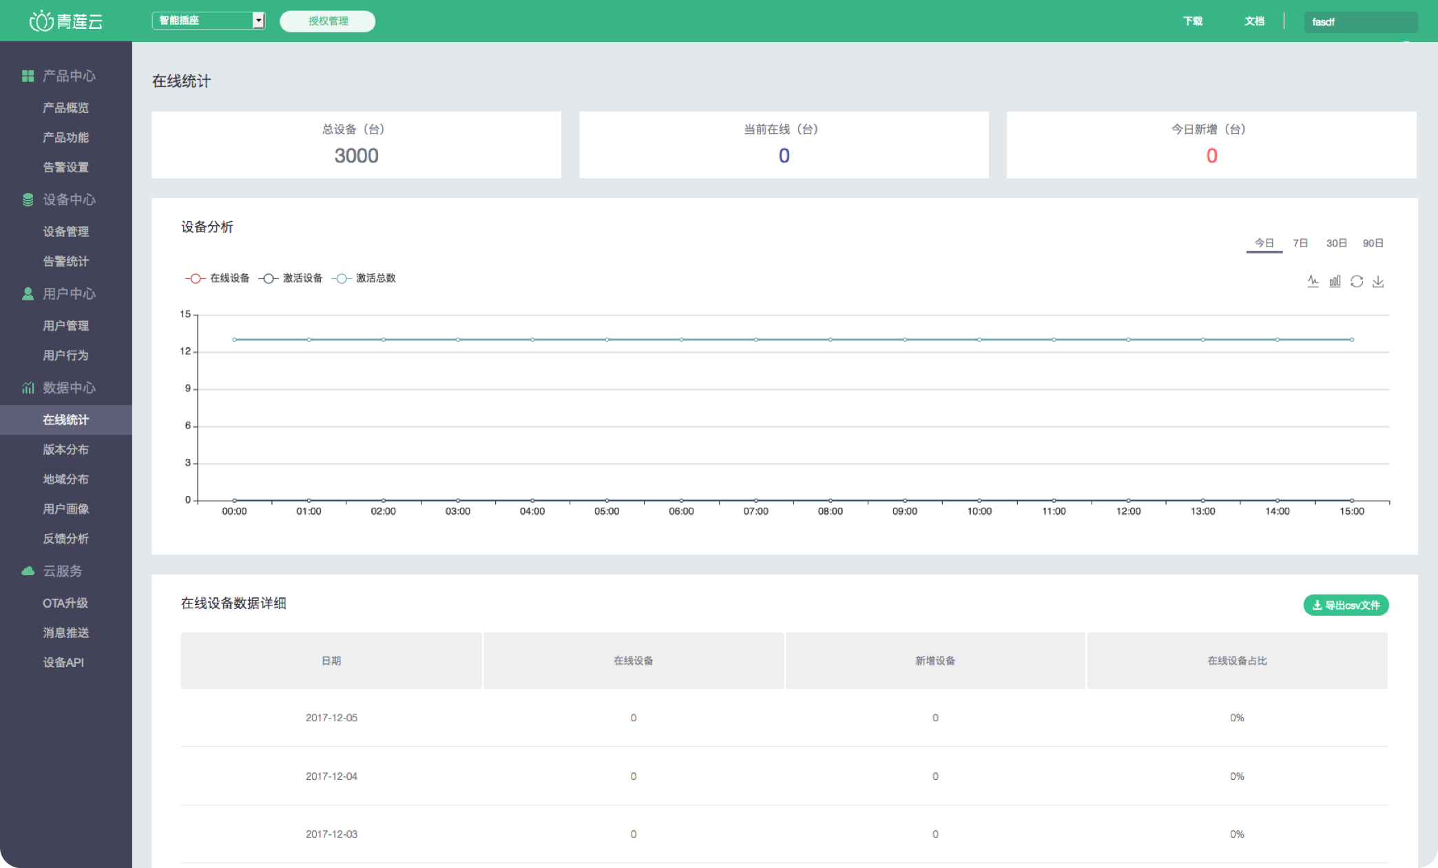This screenshot has height=868, width=1438.
Task: Click the chart restore/refresh icon
Action: pos(1357,281)
